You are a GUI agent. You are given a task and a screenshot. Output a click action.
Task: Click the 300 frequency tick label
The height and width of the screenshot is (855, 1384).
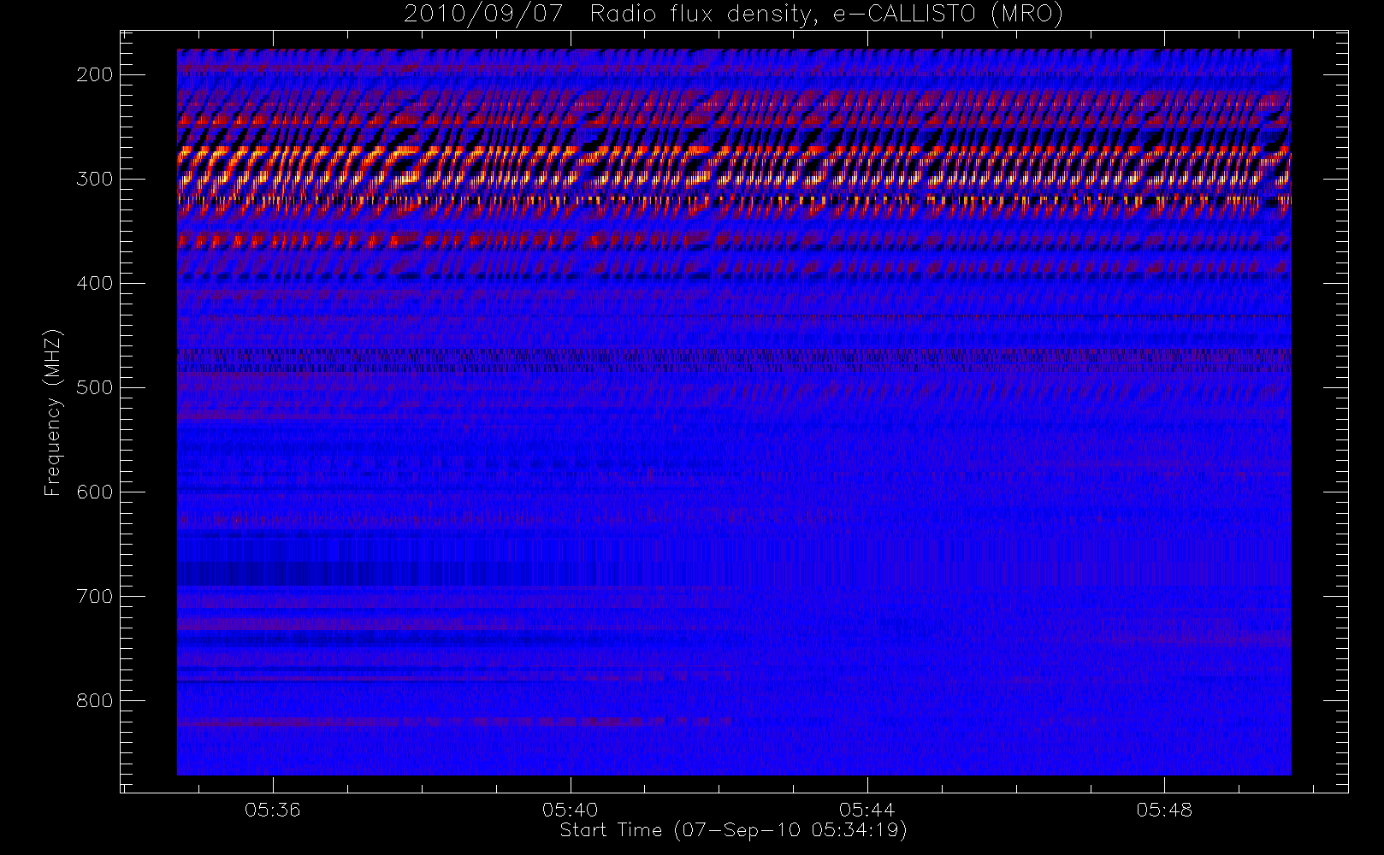(x=95, y=179)
